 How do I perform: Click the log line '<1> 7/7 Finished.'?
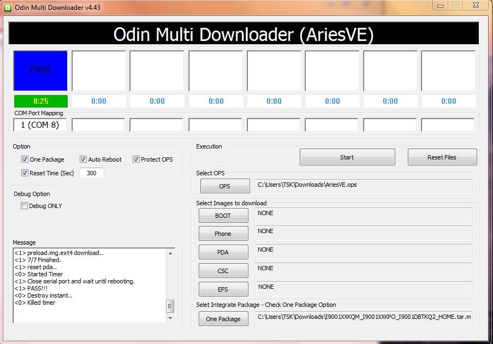pyautogui.click(x=38, y=260)
